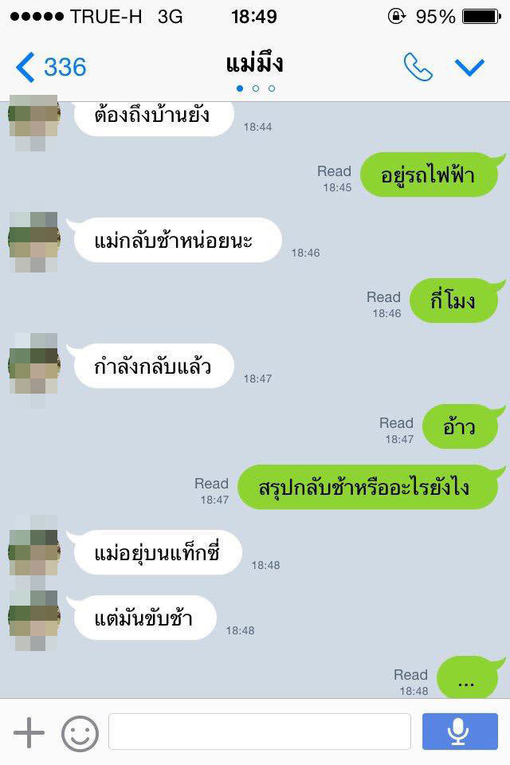
Task: Expand the chat options chevron menu
Action: tap(469, 67)
